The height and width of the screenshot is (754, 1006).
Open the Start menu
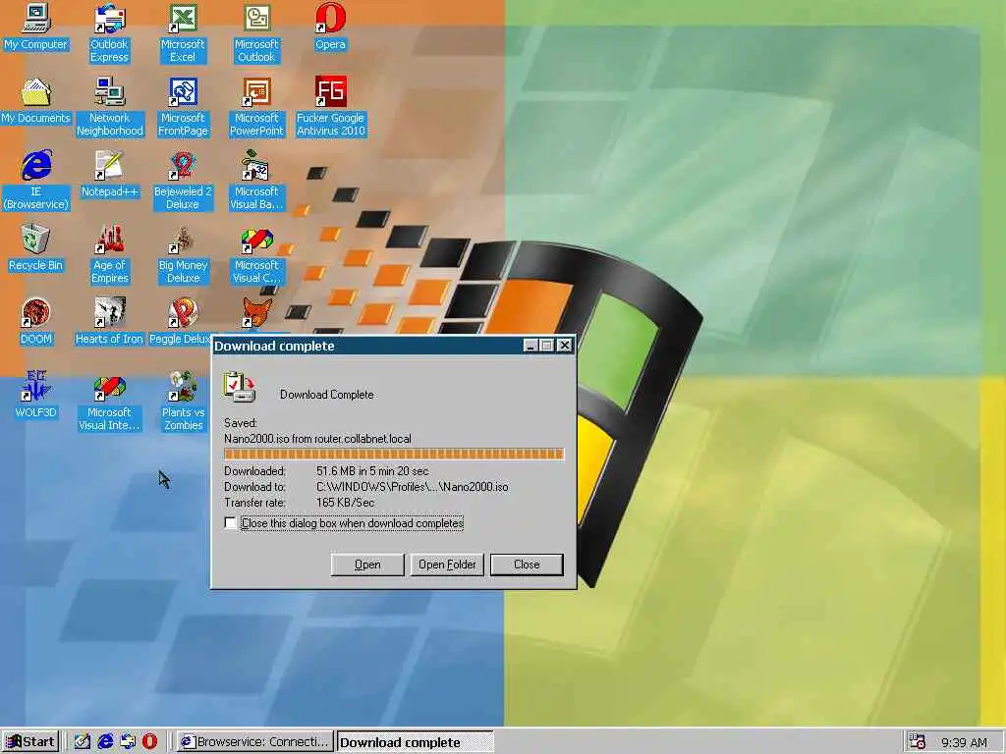30,742
